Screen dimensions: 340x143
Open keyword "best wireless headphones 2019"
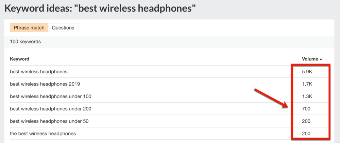[45, 84]
